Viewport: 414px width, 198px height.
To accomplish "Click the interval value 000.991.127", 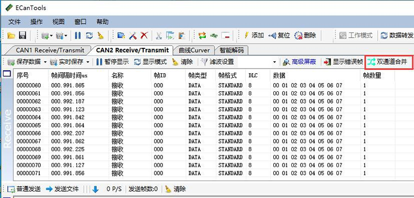I will [x=68, y=166].
